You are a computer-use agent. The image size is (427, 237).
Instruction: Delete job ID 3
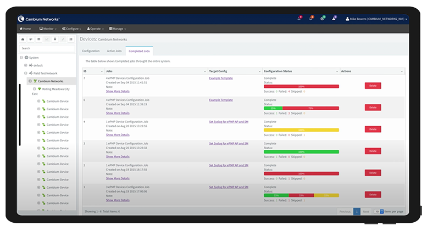tap(373, 151)
